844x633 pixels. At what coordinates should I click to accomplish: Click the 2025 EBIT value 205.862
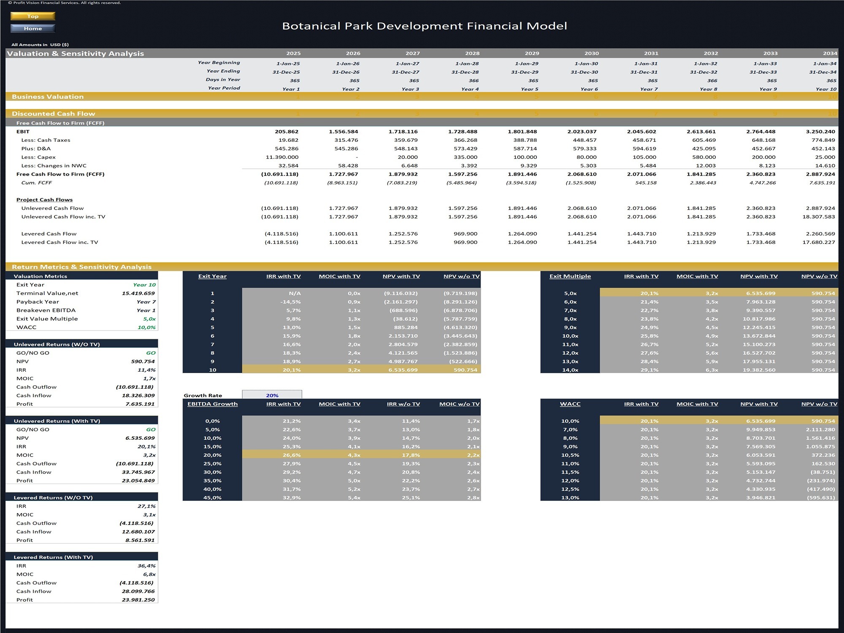pyautogui.click(x=287, y=132)
